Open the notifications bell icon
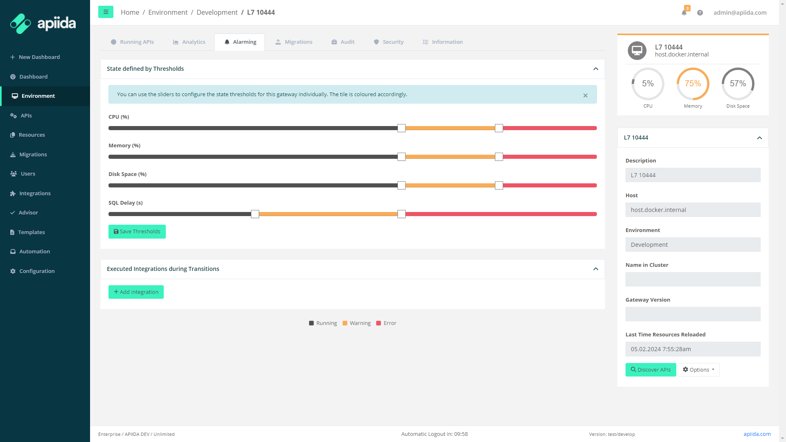This screenshot has width=786, height=442. coord(684,13)
